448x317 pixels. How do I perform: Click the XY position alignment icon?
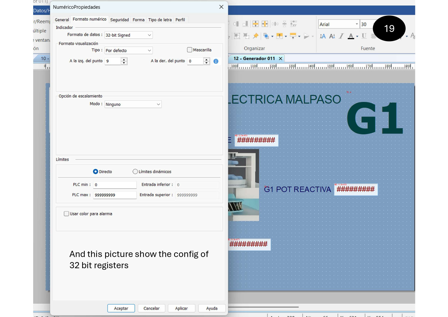tap(294, 24)
